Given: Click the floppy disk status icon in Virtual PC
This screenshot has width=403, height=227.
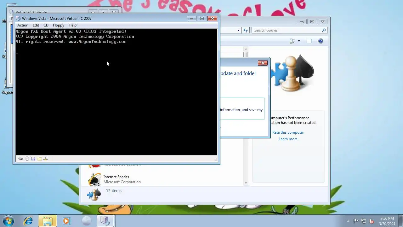Looking at the screenshot, I should click(33, 159).
